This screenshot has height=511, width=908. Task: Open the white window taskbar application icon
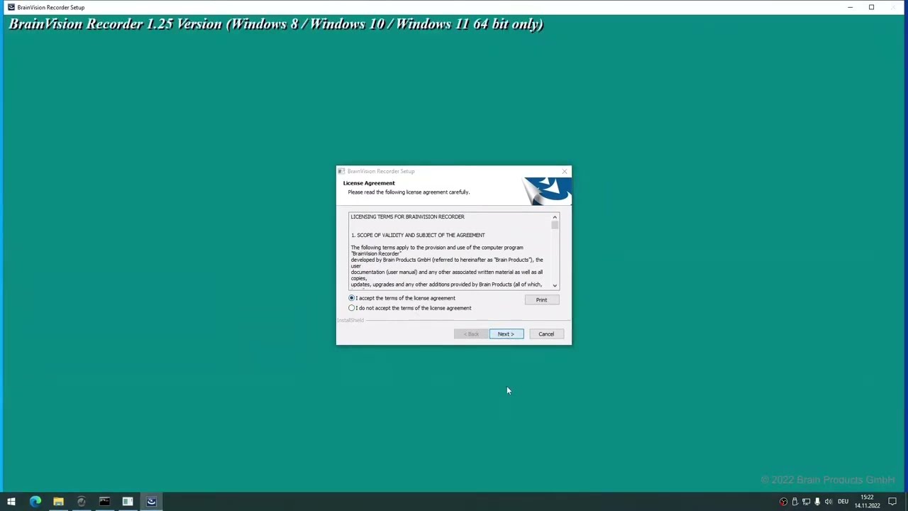128,502
